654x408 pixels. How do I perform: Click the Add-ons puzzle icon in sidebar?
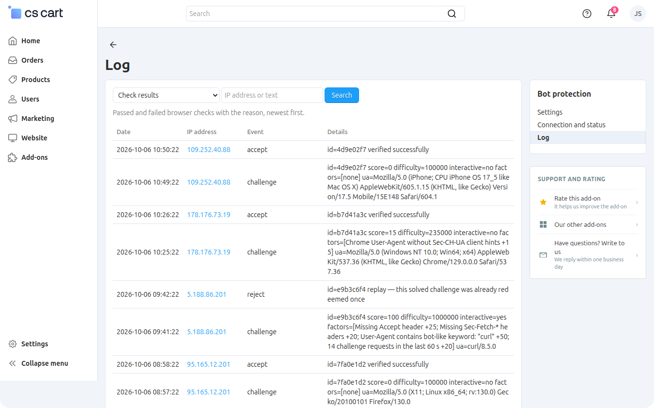(13, 157)
